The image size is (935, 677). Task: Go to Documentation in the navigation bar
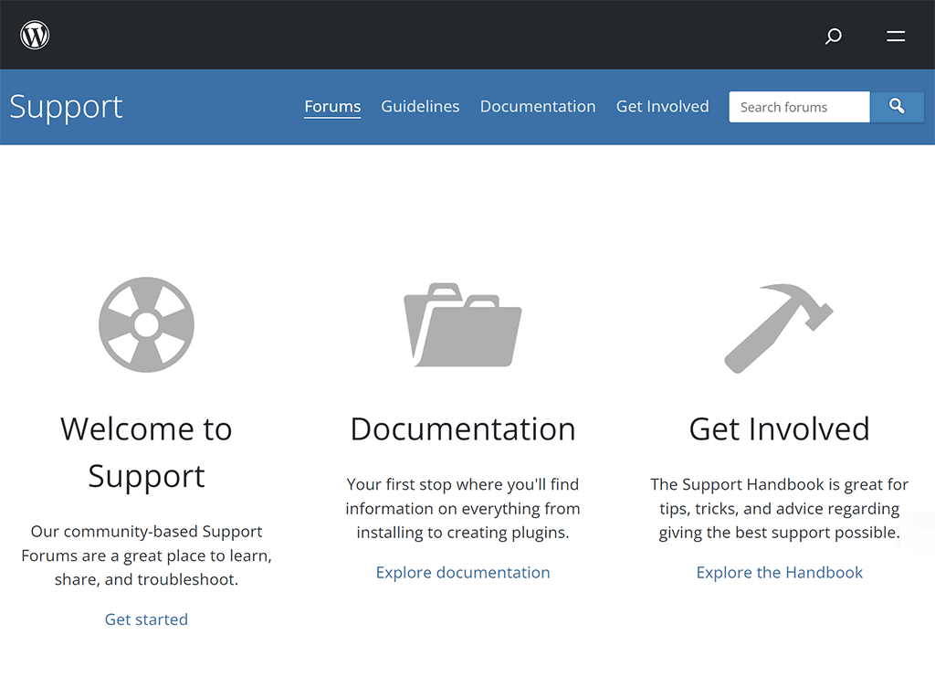coord(538,107)
